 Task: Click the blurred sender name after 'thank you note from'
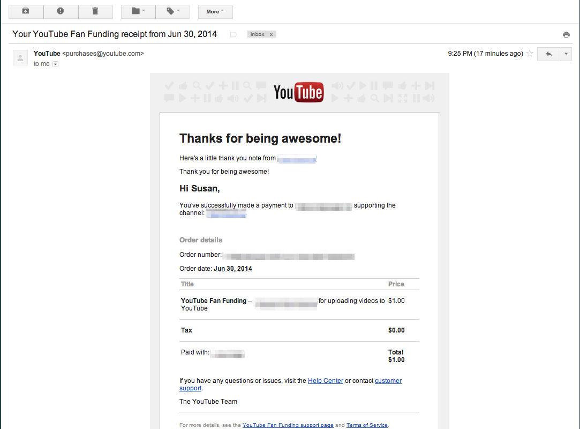[297, 159]
